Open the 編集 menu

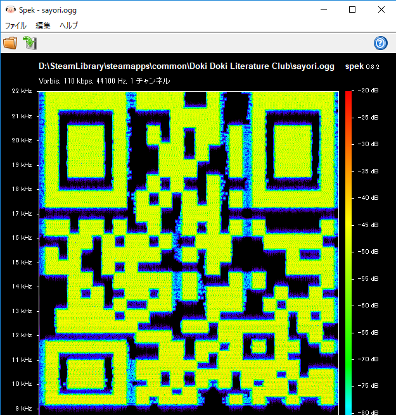[x=43, y=26]
